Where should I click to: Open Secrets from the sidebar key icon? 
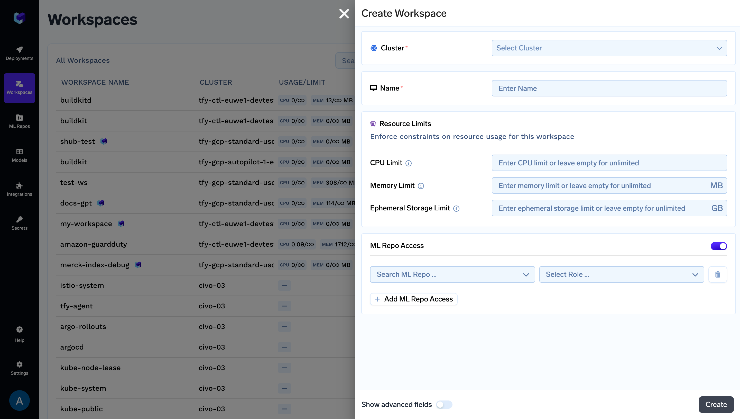(19, 223)
